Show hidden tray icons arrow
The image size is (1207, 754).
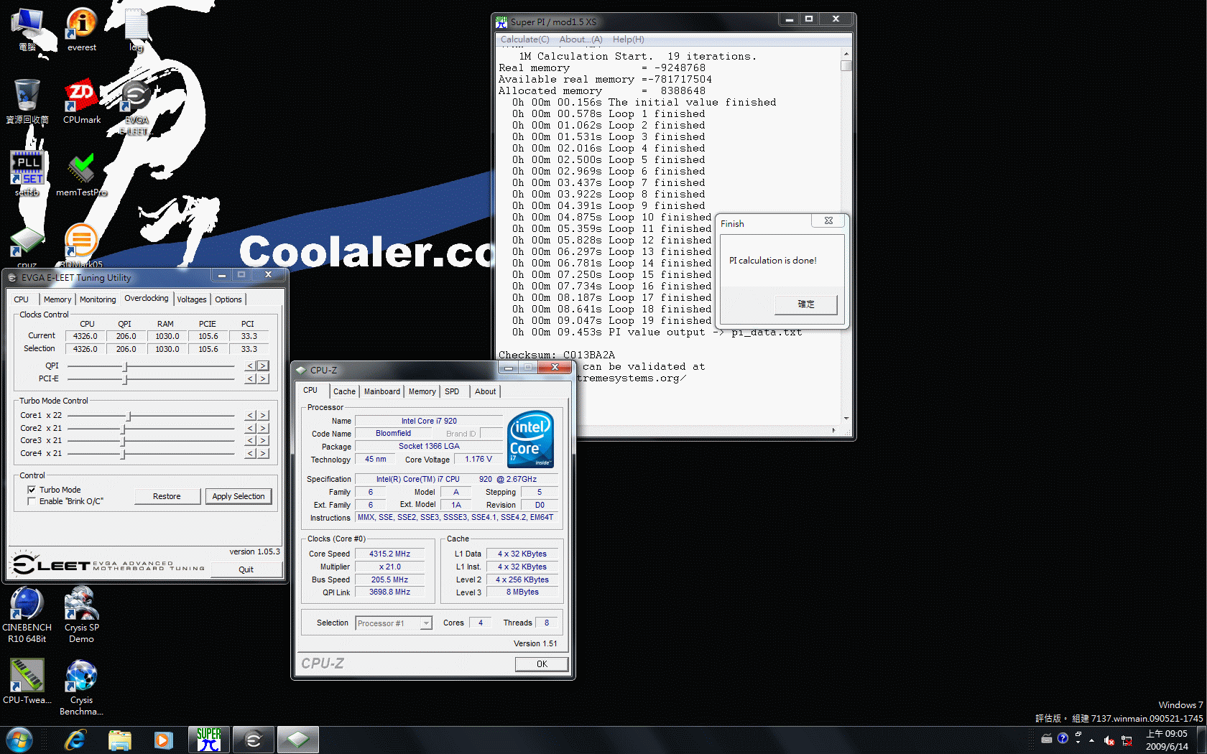click(1091, 740)
